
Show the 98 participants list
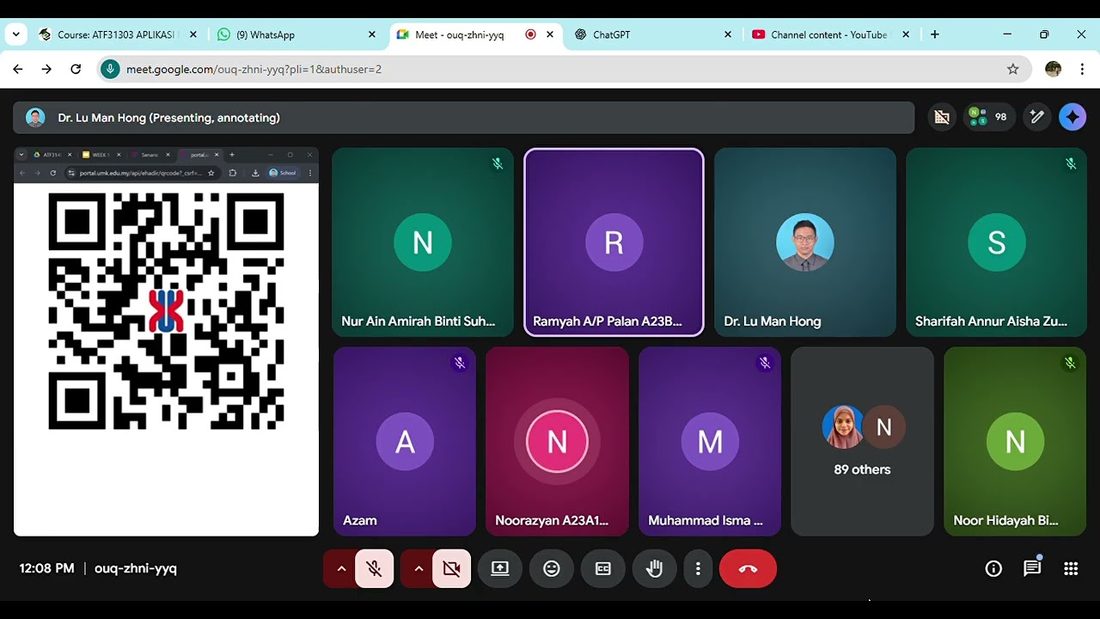987,117
